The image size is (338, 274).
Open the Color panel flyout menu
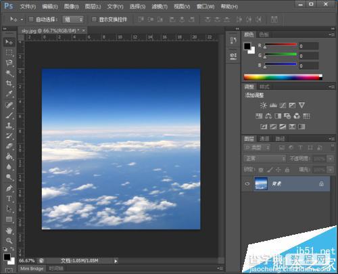tap(331, 35)
